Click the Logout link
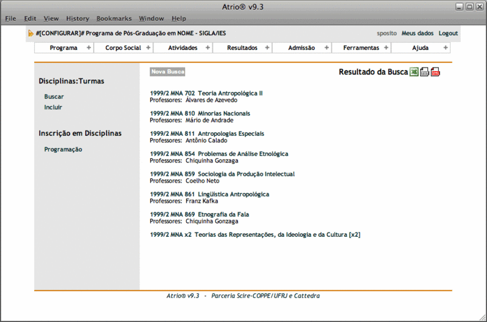Image resolution: width=487 pixels, height=322 pixels. click(x=448, y=33)
